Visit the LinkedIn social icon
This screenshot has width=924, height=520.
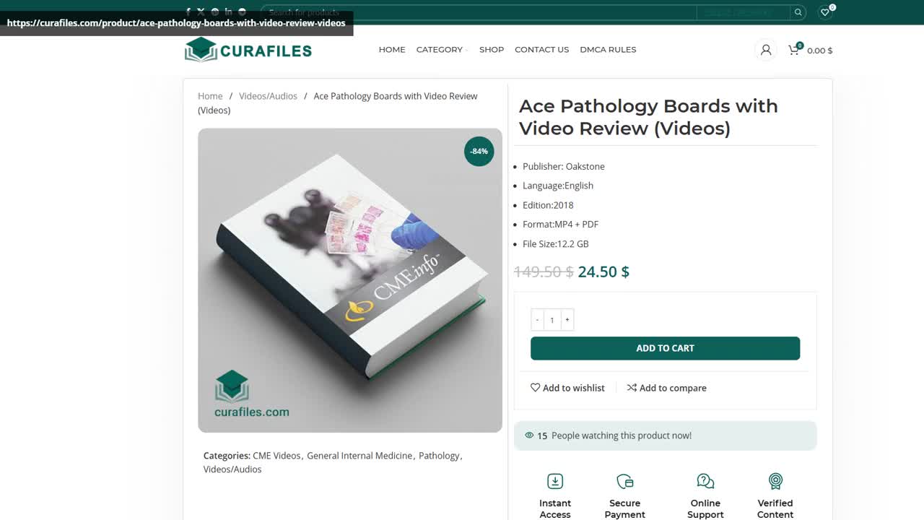[228, 12]
